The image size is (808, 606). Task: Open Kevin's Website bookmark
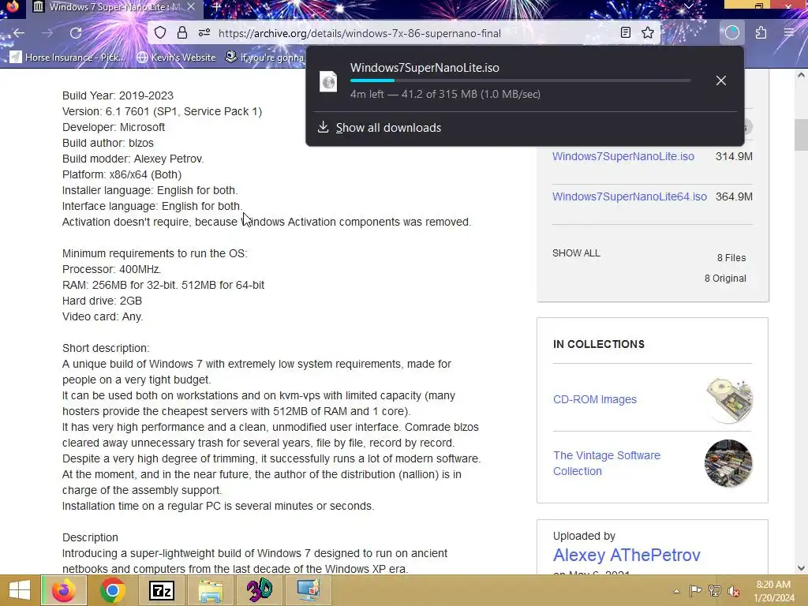tap(176, 57)
